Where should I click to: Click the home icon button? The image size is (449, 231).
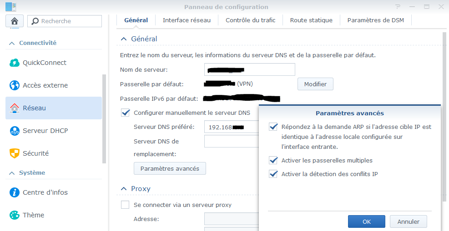(x=15, y=21)
